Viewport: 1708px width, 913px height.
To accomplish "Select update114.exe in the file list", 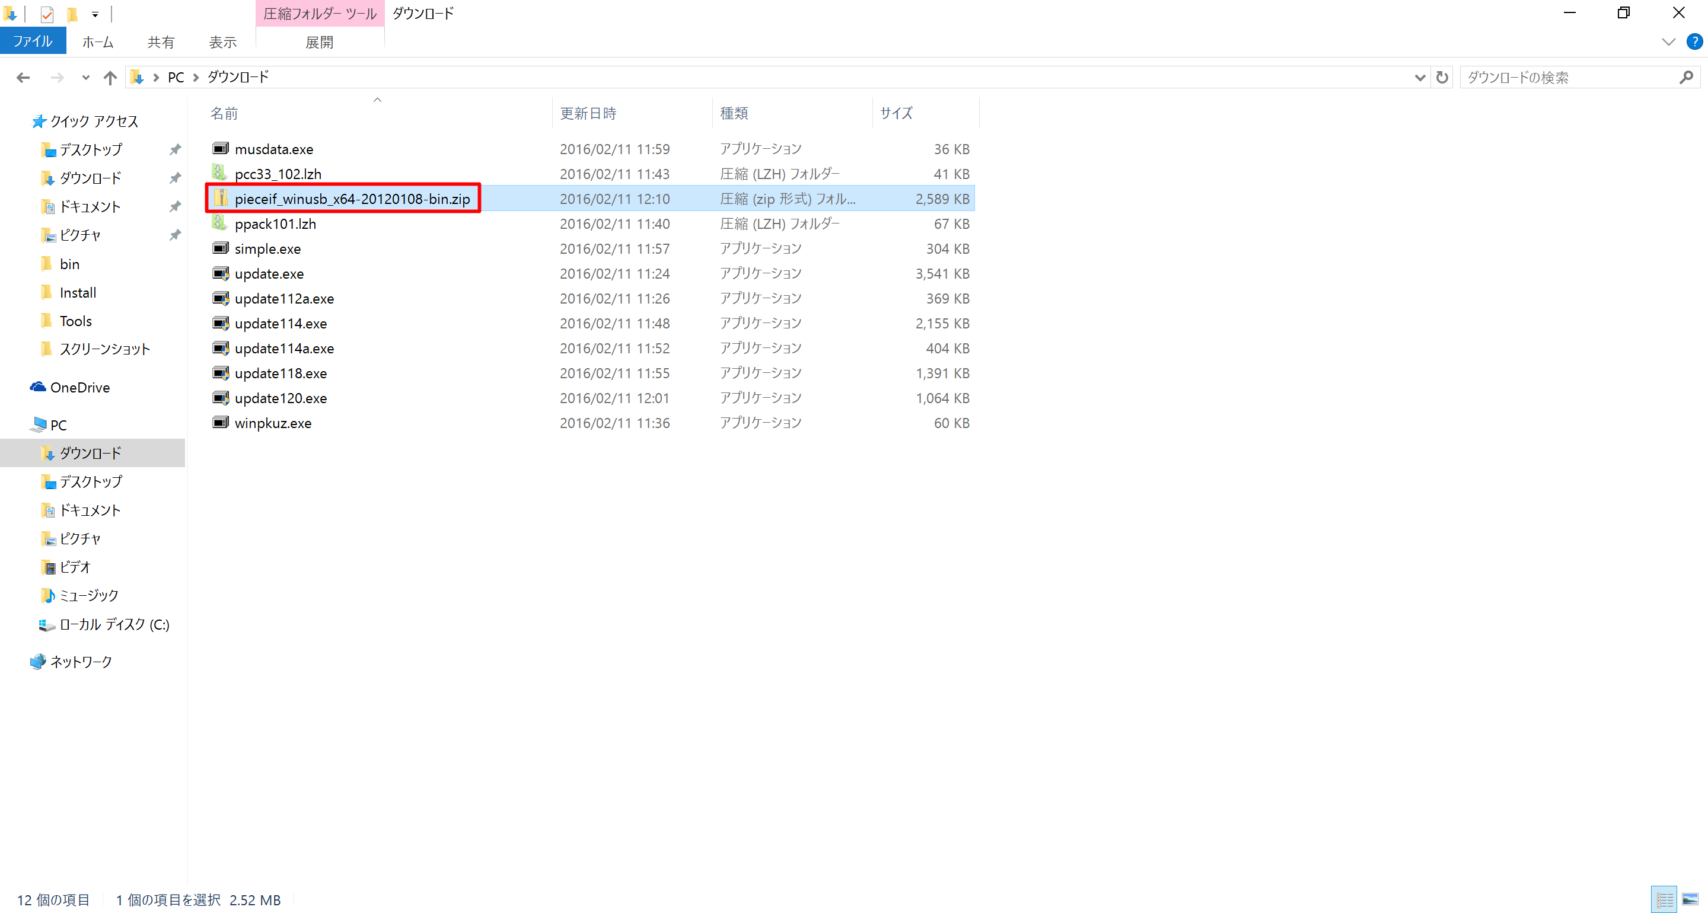I will pyautogui.click(x=281, y=323).
